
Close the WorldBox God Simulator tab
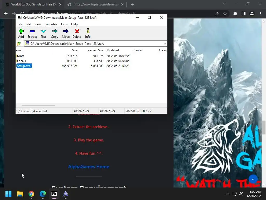coord(60,5)
